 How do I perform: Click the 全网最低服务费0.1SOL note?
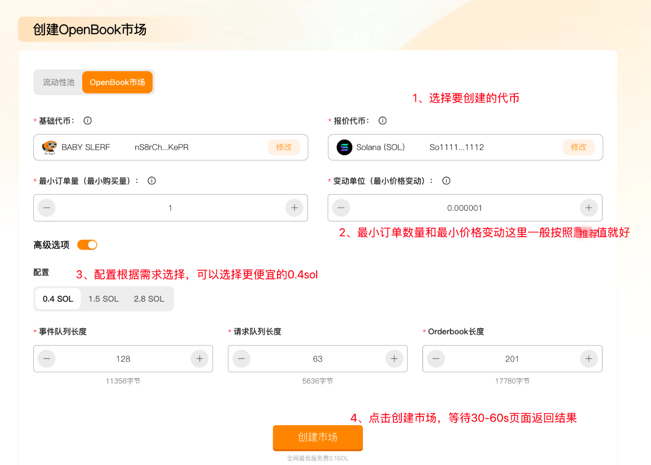click(318, 458)
